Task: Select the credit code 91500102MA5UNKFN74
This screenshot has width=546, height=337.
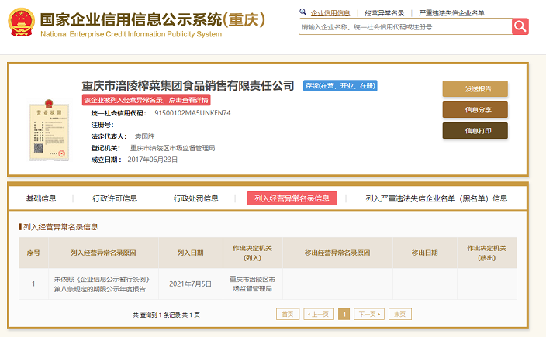Action: [192, 113]
